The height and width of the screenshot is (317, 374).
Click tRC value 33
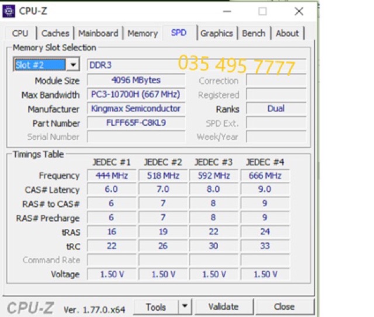click(x=265, y=246)
